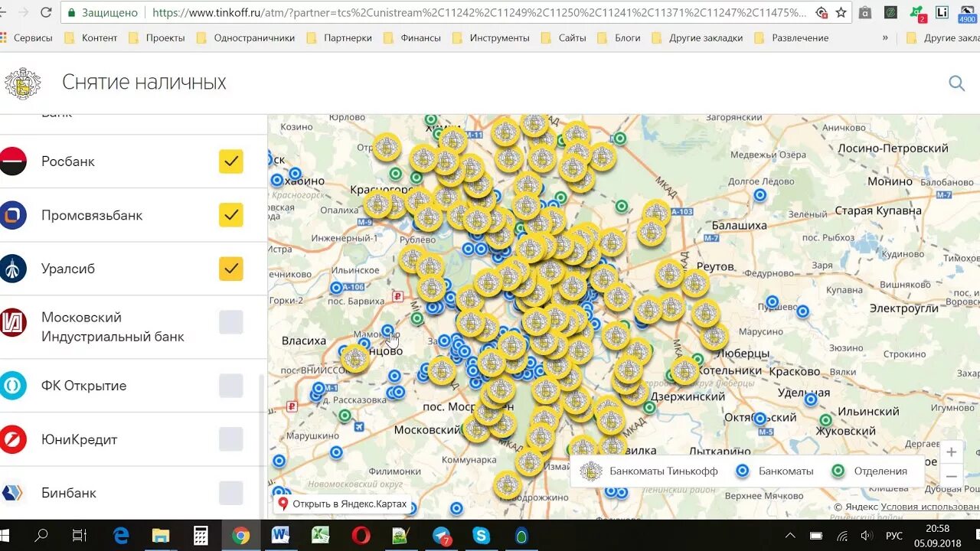Open Task View on the taskbar
The width and height of the screenshot is (980, 551).
tap(80, 536)
